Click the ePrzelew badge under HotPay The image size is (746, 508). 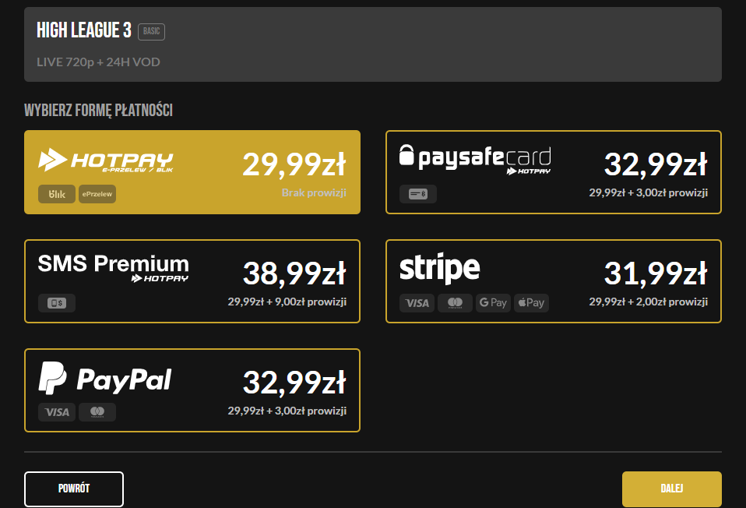point(97,194)
